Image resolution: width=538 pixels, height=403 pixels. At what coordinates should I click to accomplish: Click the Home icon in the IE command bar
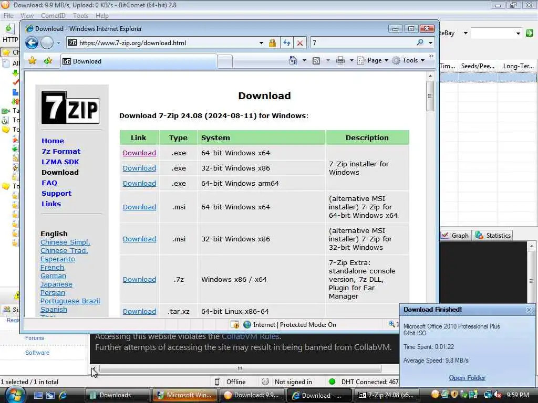click(293, 61)
